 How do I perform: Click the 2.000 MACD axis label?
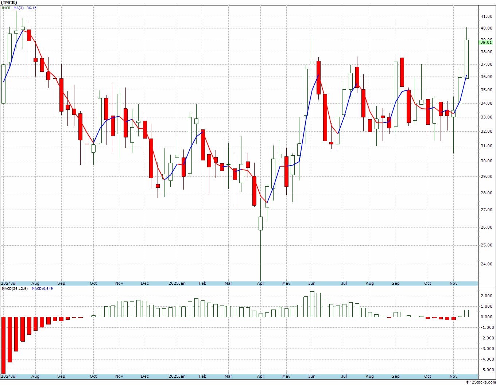tap(487, 296)
